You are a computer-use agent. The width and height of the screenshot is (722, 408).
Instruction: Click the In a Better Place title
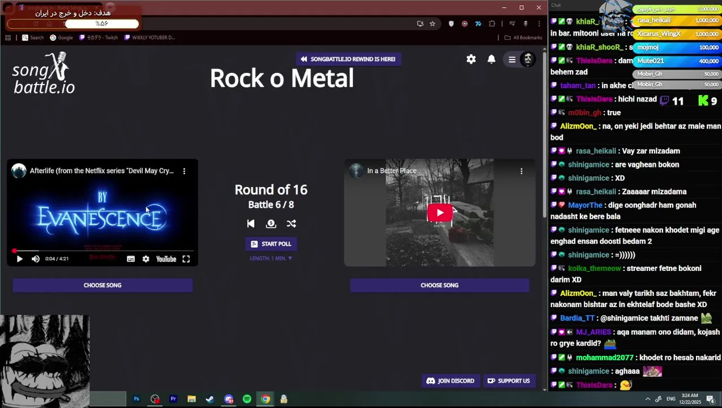(x=392, y=171)
